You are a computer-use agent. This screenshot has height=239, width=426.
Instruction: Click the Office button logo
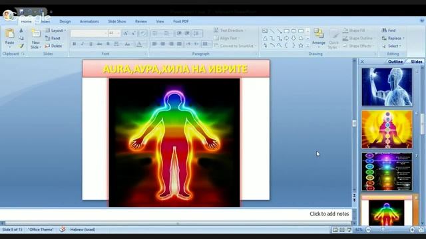pos(9,15)
